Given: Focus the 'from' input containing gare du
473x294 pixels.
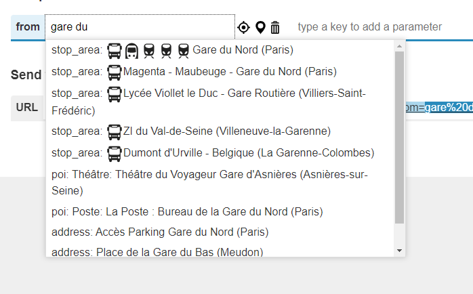Looking at the screenshot, I should [140, 27].
